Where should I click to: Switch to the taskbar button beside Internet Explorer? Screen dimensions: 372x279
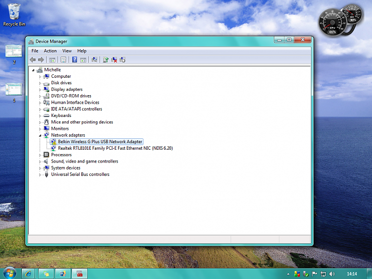[x=46, y=274]
